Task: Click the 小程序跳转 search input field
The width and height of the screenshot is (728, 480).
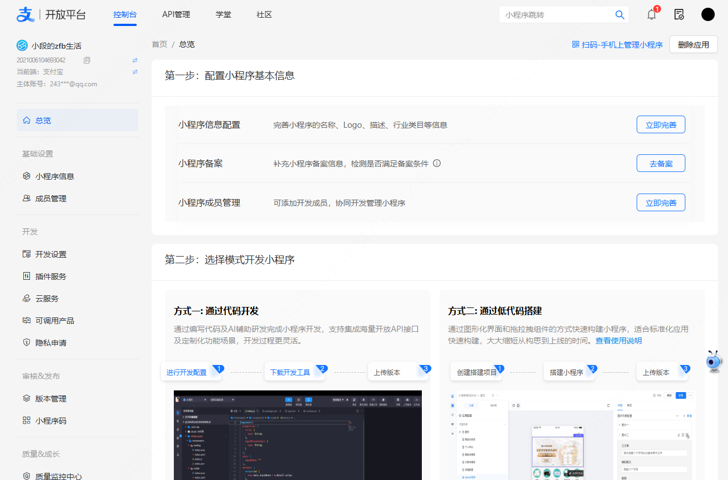Action: 554,15
